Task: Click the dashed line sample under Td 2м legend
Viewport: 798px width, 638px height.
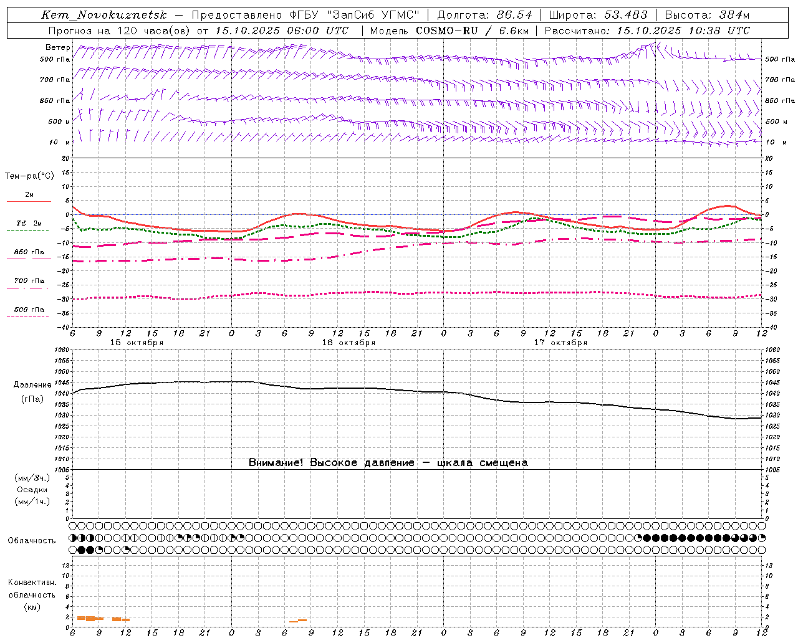Action: (27, 231)
